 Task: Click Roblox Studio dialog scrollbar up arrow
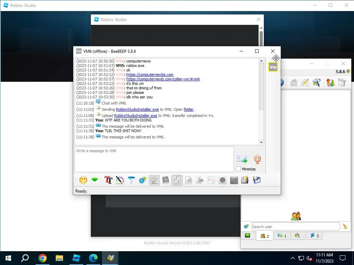[261, 28]
